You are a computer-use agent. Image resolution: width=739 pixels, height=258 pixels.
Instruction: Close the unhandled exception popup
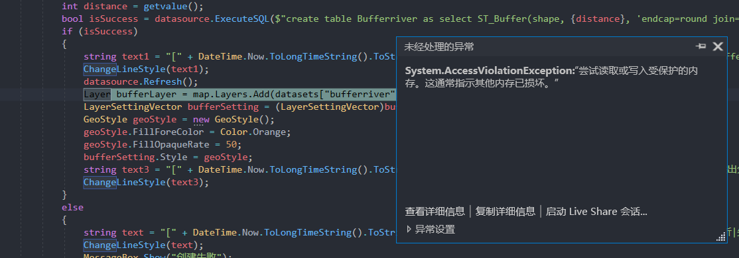718,46
